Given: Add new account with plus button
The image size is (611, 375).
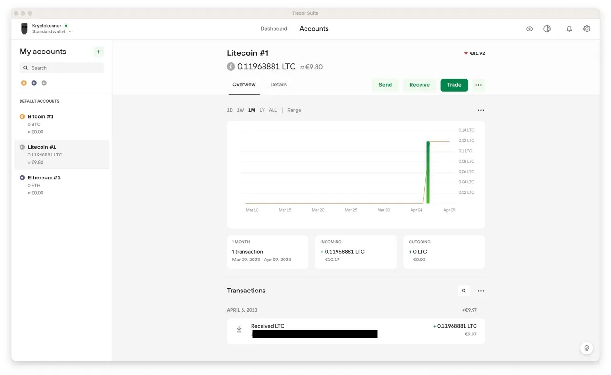Looking at the screenshot, I should point(98,52).
